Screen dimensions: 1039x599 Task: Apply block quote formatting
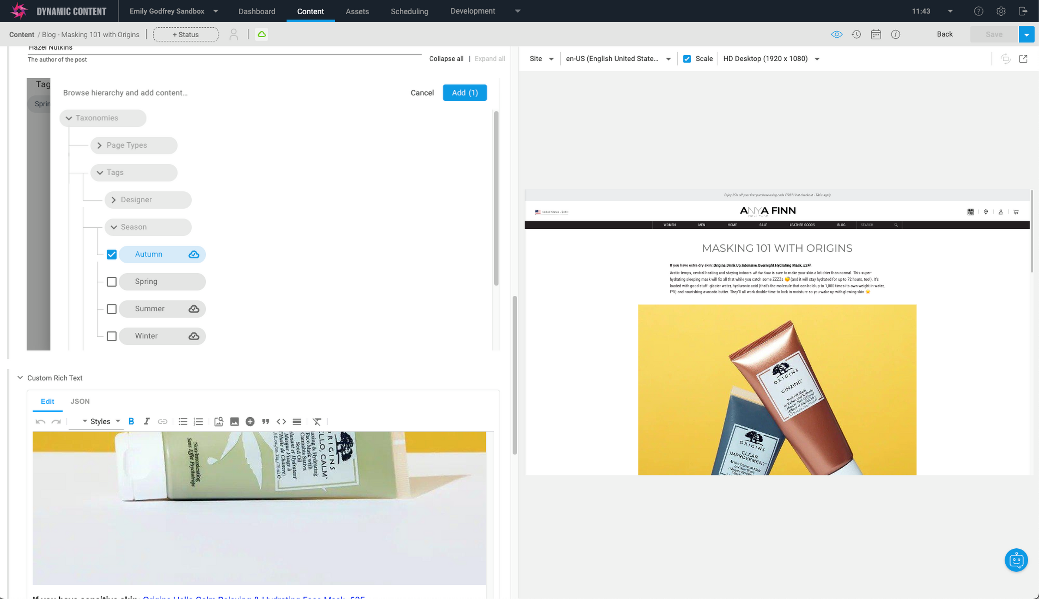tap(266, 421)
